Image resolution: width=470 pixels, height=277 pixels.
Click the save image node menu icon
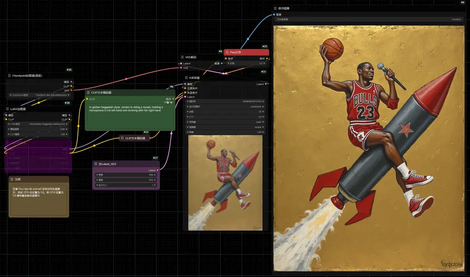275,8
